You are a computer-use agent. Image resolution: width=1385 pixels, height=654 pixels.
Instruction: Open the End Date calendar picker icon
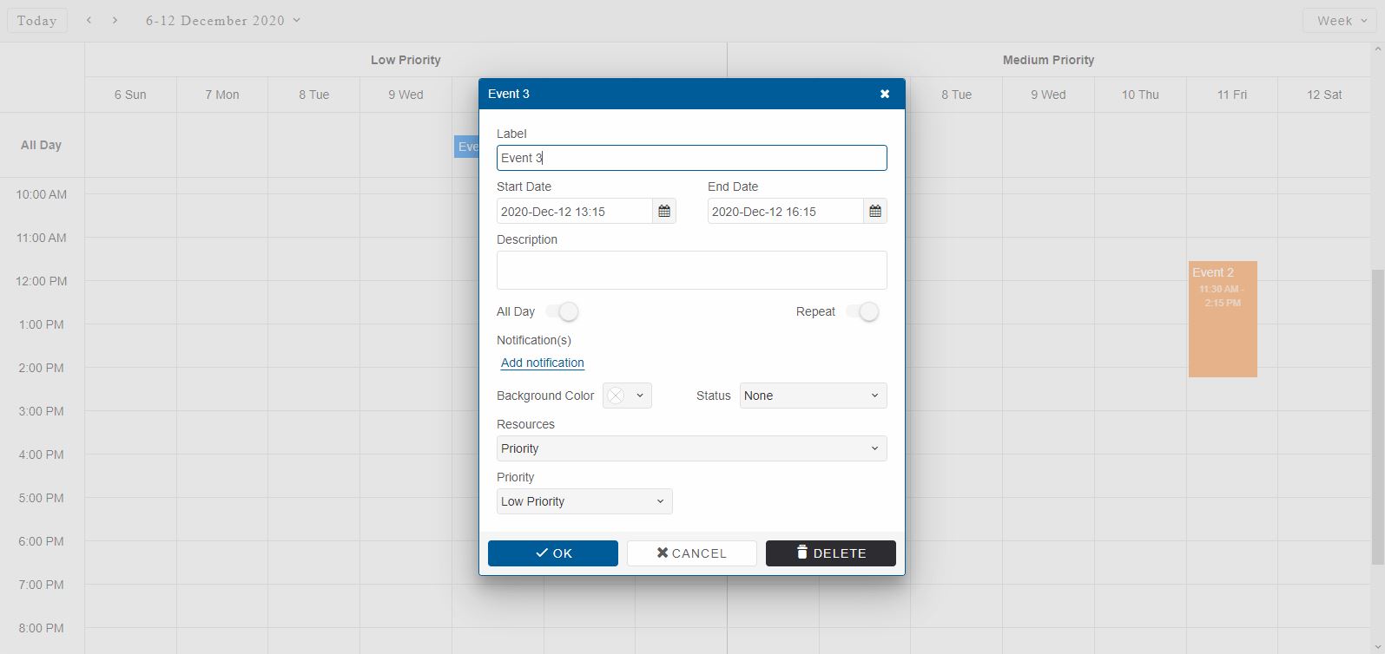[x=875, y=211]
